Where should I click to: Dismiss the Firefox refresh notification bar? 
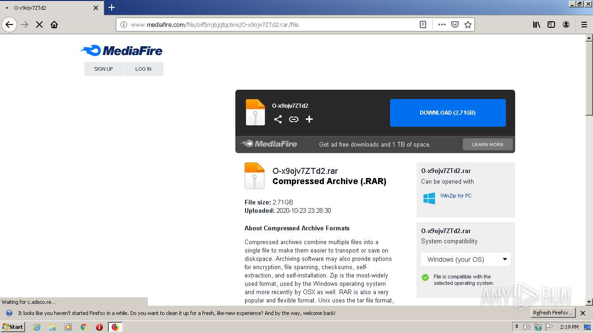pos(583,313)
